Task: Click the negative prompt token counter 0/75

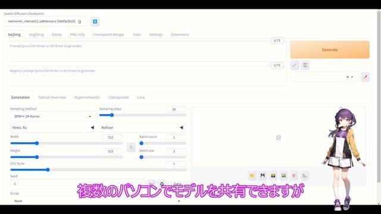Action: (x=277, y=65)
